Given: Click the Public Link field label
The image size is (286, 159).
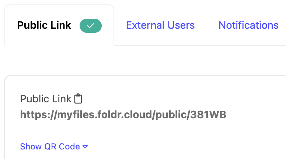Looking at the screenshot, I should 46,99.
